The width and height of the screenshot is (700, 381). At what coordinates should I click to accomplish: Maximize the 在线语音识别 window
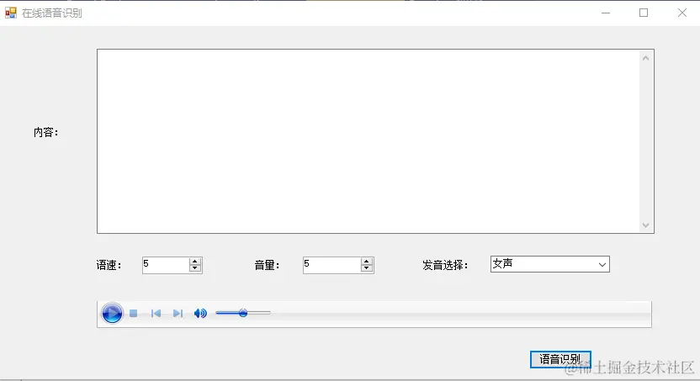(644, 13)
